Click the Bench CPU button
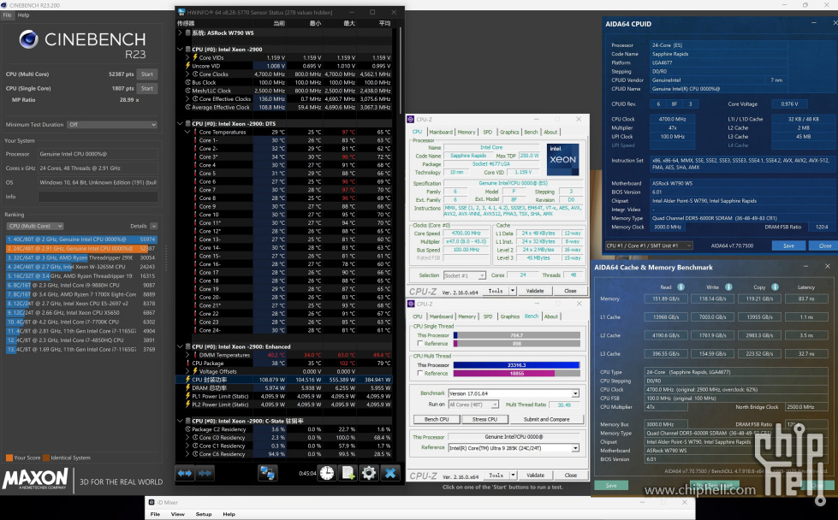Image resolution: width=838 pixels, height=520 pixels. [x=437, y=419]
